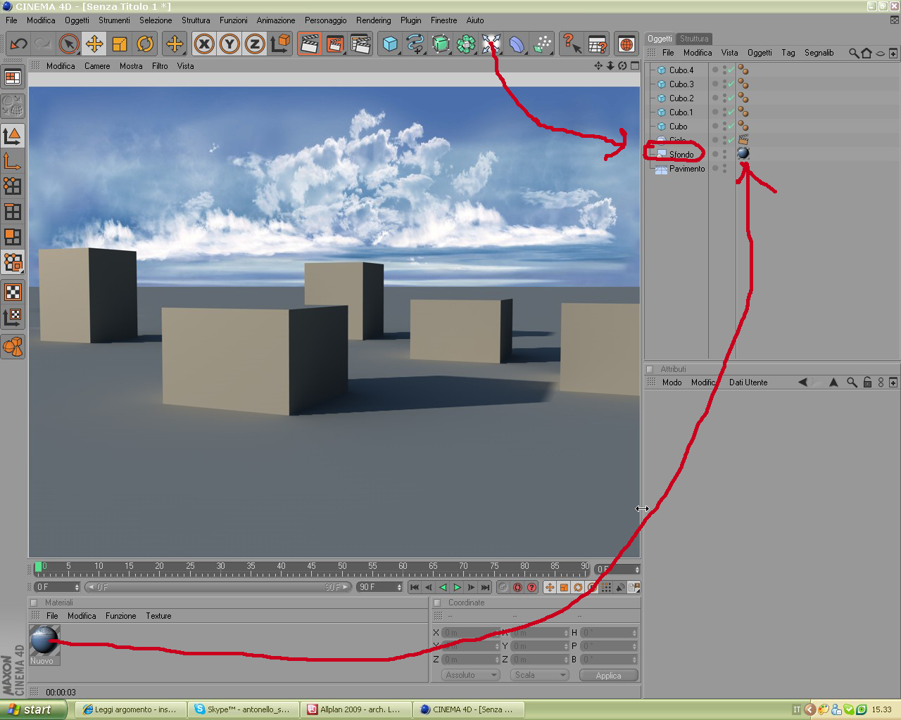Click the Windows start button

(33, 709)
